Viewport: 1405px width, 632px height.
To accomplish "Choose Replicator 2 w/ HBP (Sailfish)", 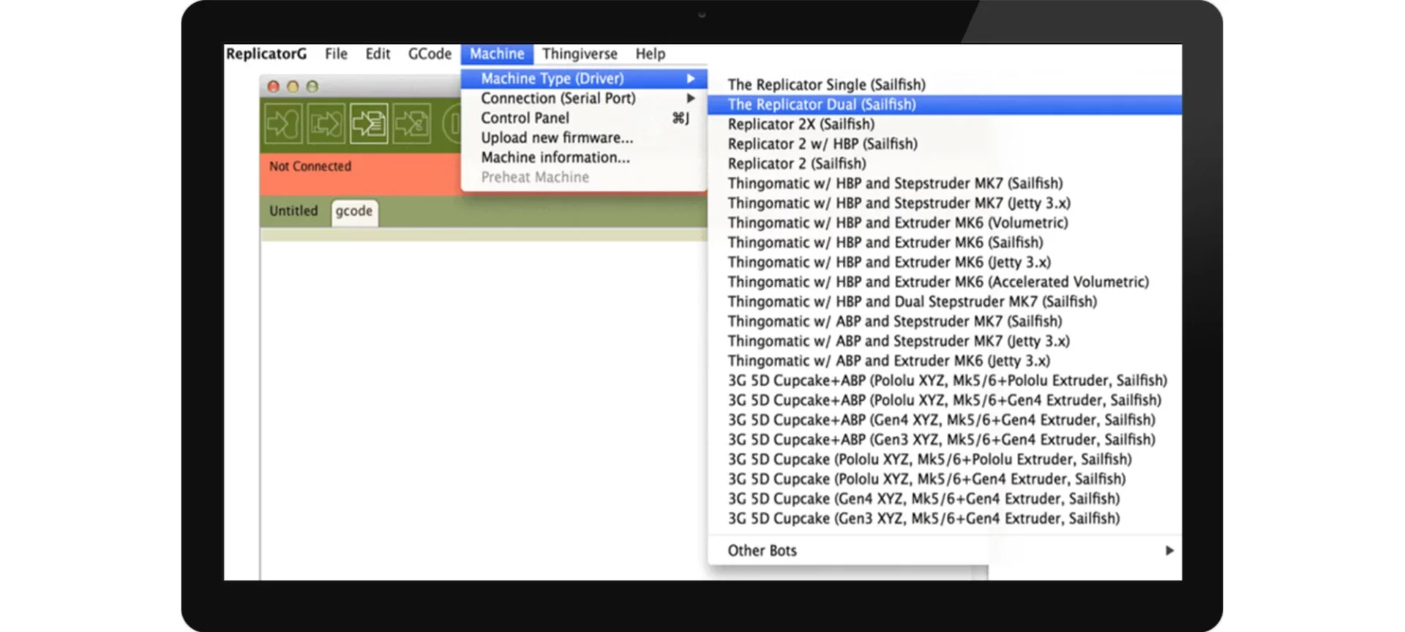I will tap(945, 144).
